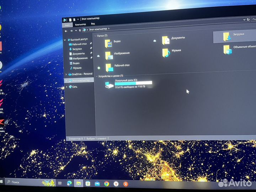Open the Рабочий стол folder in main pane
The image size is (256, 192).
pos(109,67)
